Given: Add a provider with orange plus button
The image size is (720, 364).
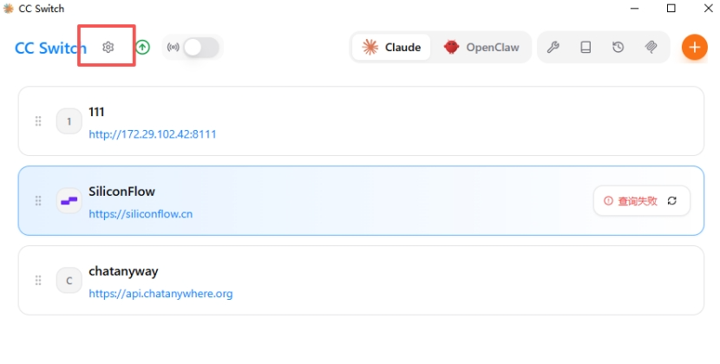Looking at the screenshot, I should 694,47.
